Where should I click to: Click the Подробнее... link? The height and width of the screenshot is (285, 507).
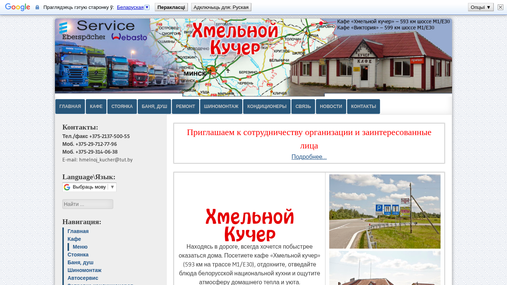click(309, 157)
